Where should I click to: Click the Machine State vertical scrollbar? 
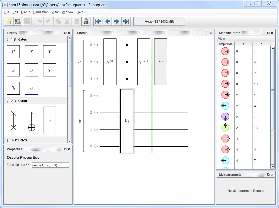[272, 90]
